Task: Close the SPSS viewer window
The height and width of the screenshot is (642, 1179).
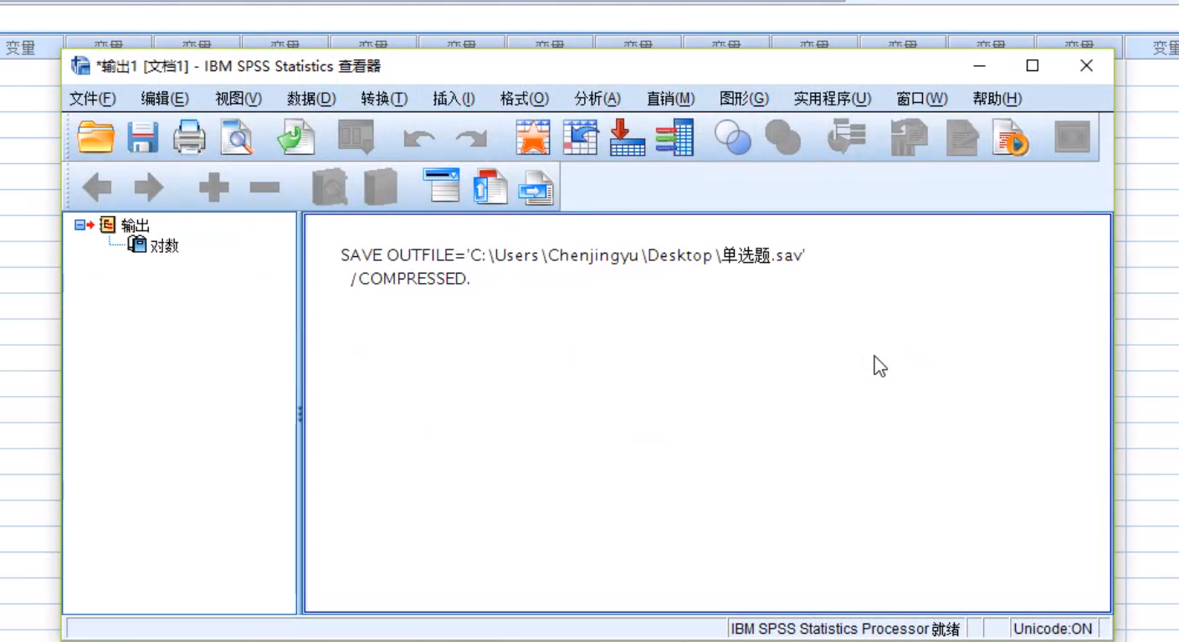Action: click(x=1086, y=65)
